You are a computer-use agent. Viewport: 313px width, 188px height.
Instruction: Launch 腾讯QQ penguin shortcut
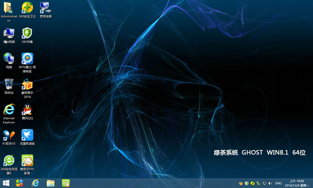[x=27, y=112]
